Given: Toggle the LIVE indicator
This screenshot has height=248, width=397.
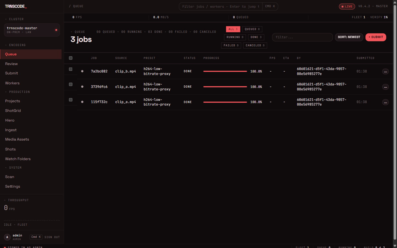Looking at the screenshot, I should point(347,6).
